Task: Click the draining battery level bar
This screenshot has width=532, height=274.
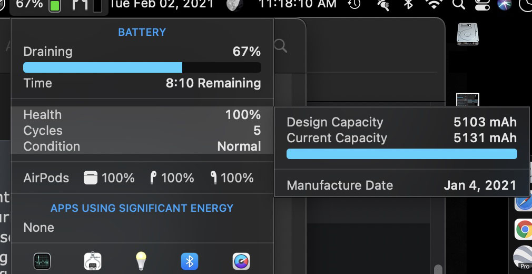Action: tap(142, 67)
